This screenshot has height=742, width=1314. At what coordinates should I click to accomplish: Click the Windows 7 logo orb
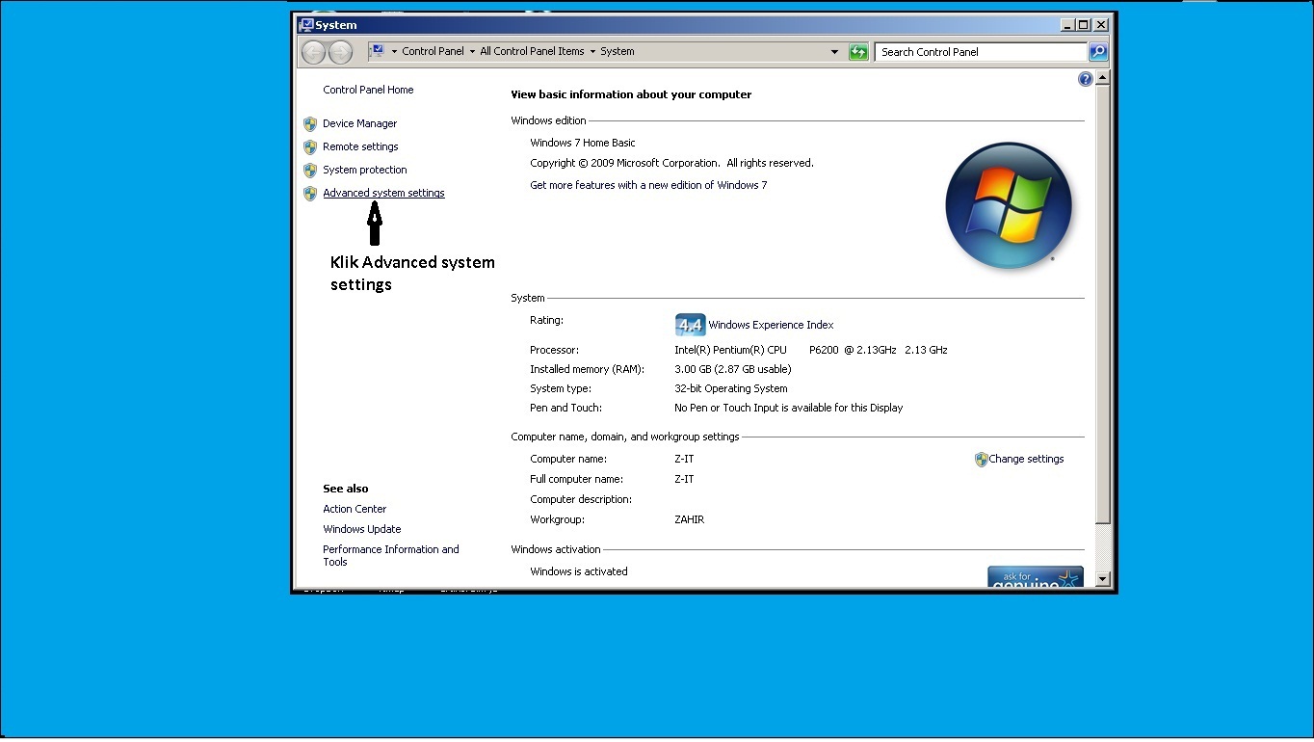1009,205
